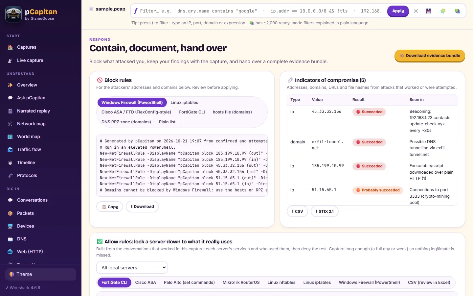Click the Traffic flow icon
This screenshot has height=296, width=473.
(10, 150)
